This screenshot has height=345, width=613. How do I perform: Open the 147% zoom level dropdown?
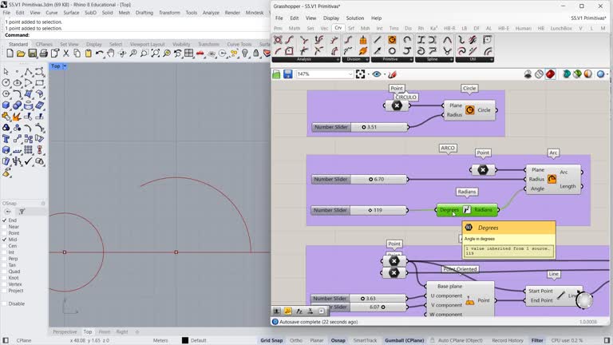(350, 74)
